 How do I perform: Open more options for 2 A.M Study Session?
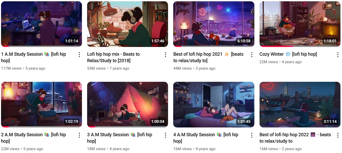79,135
